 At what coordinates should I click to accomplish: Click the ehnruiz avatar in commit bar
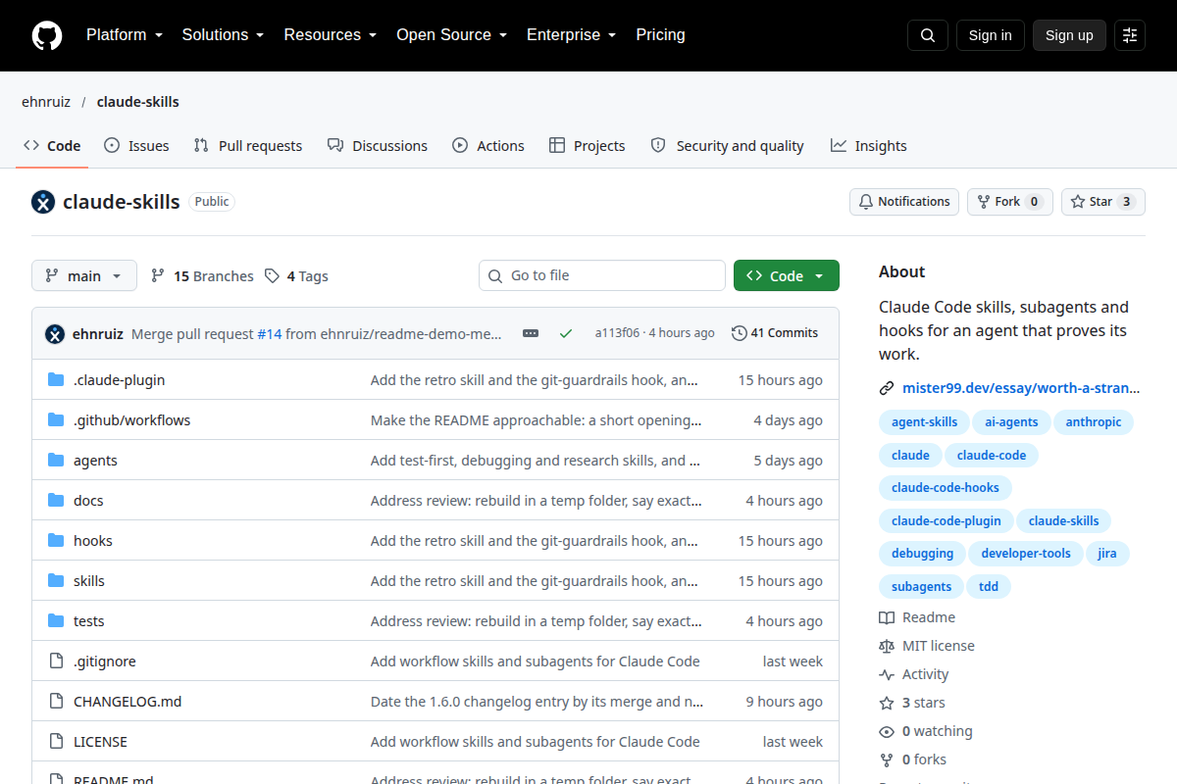[x=55, y=333]
